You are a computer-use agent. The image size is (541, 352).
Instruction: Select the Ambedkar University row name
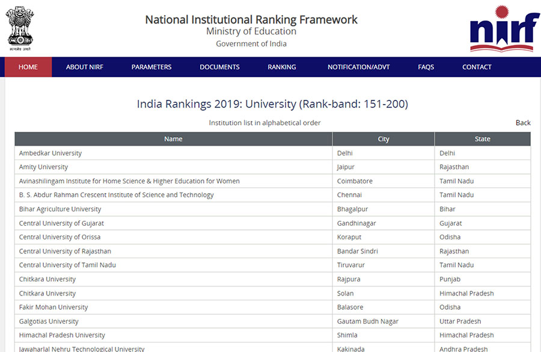click(x=50, y=153)
